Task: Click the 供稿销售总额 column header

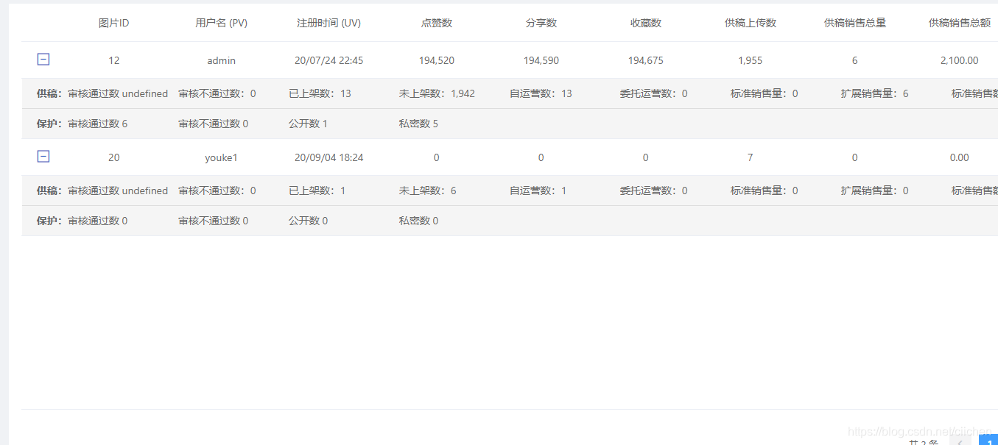Action: coord(960,23)
